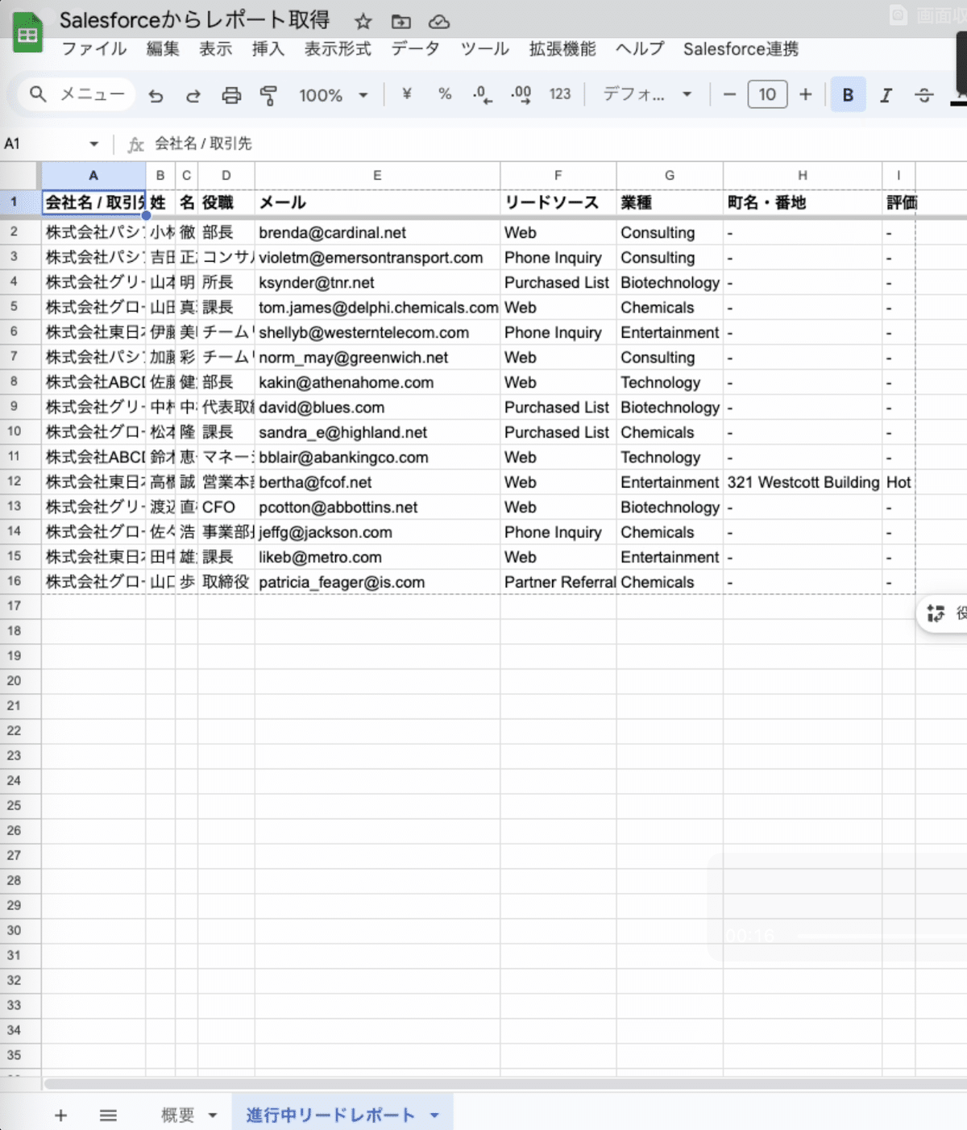The width and height of the screenshot is (967, 1130).
Task: Star the document with the star icon
Action: pos(363,22)
